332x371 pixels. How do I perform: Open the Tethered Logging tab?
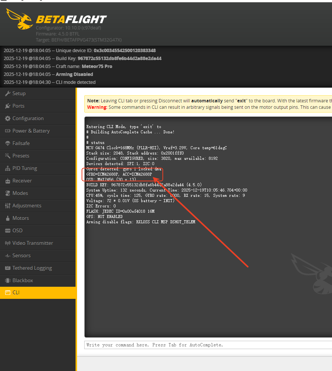(x=38, y=268)
